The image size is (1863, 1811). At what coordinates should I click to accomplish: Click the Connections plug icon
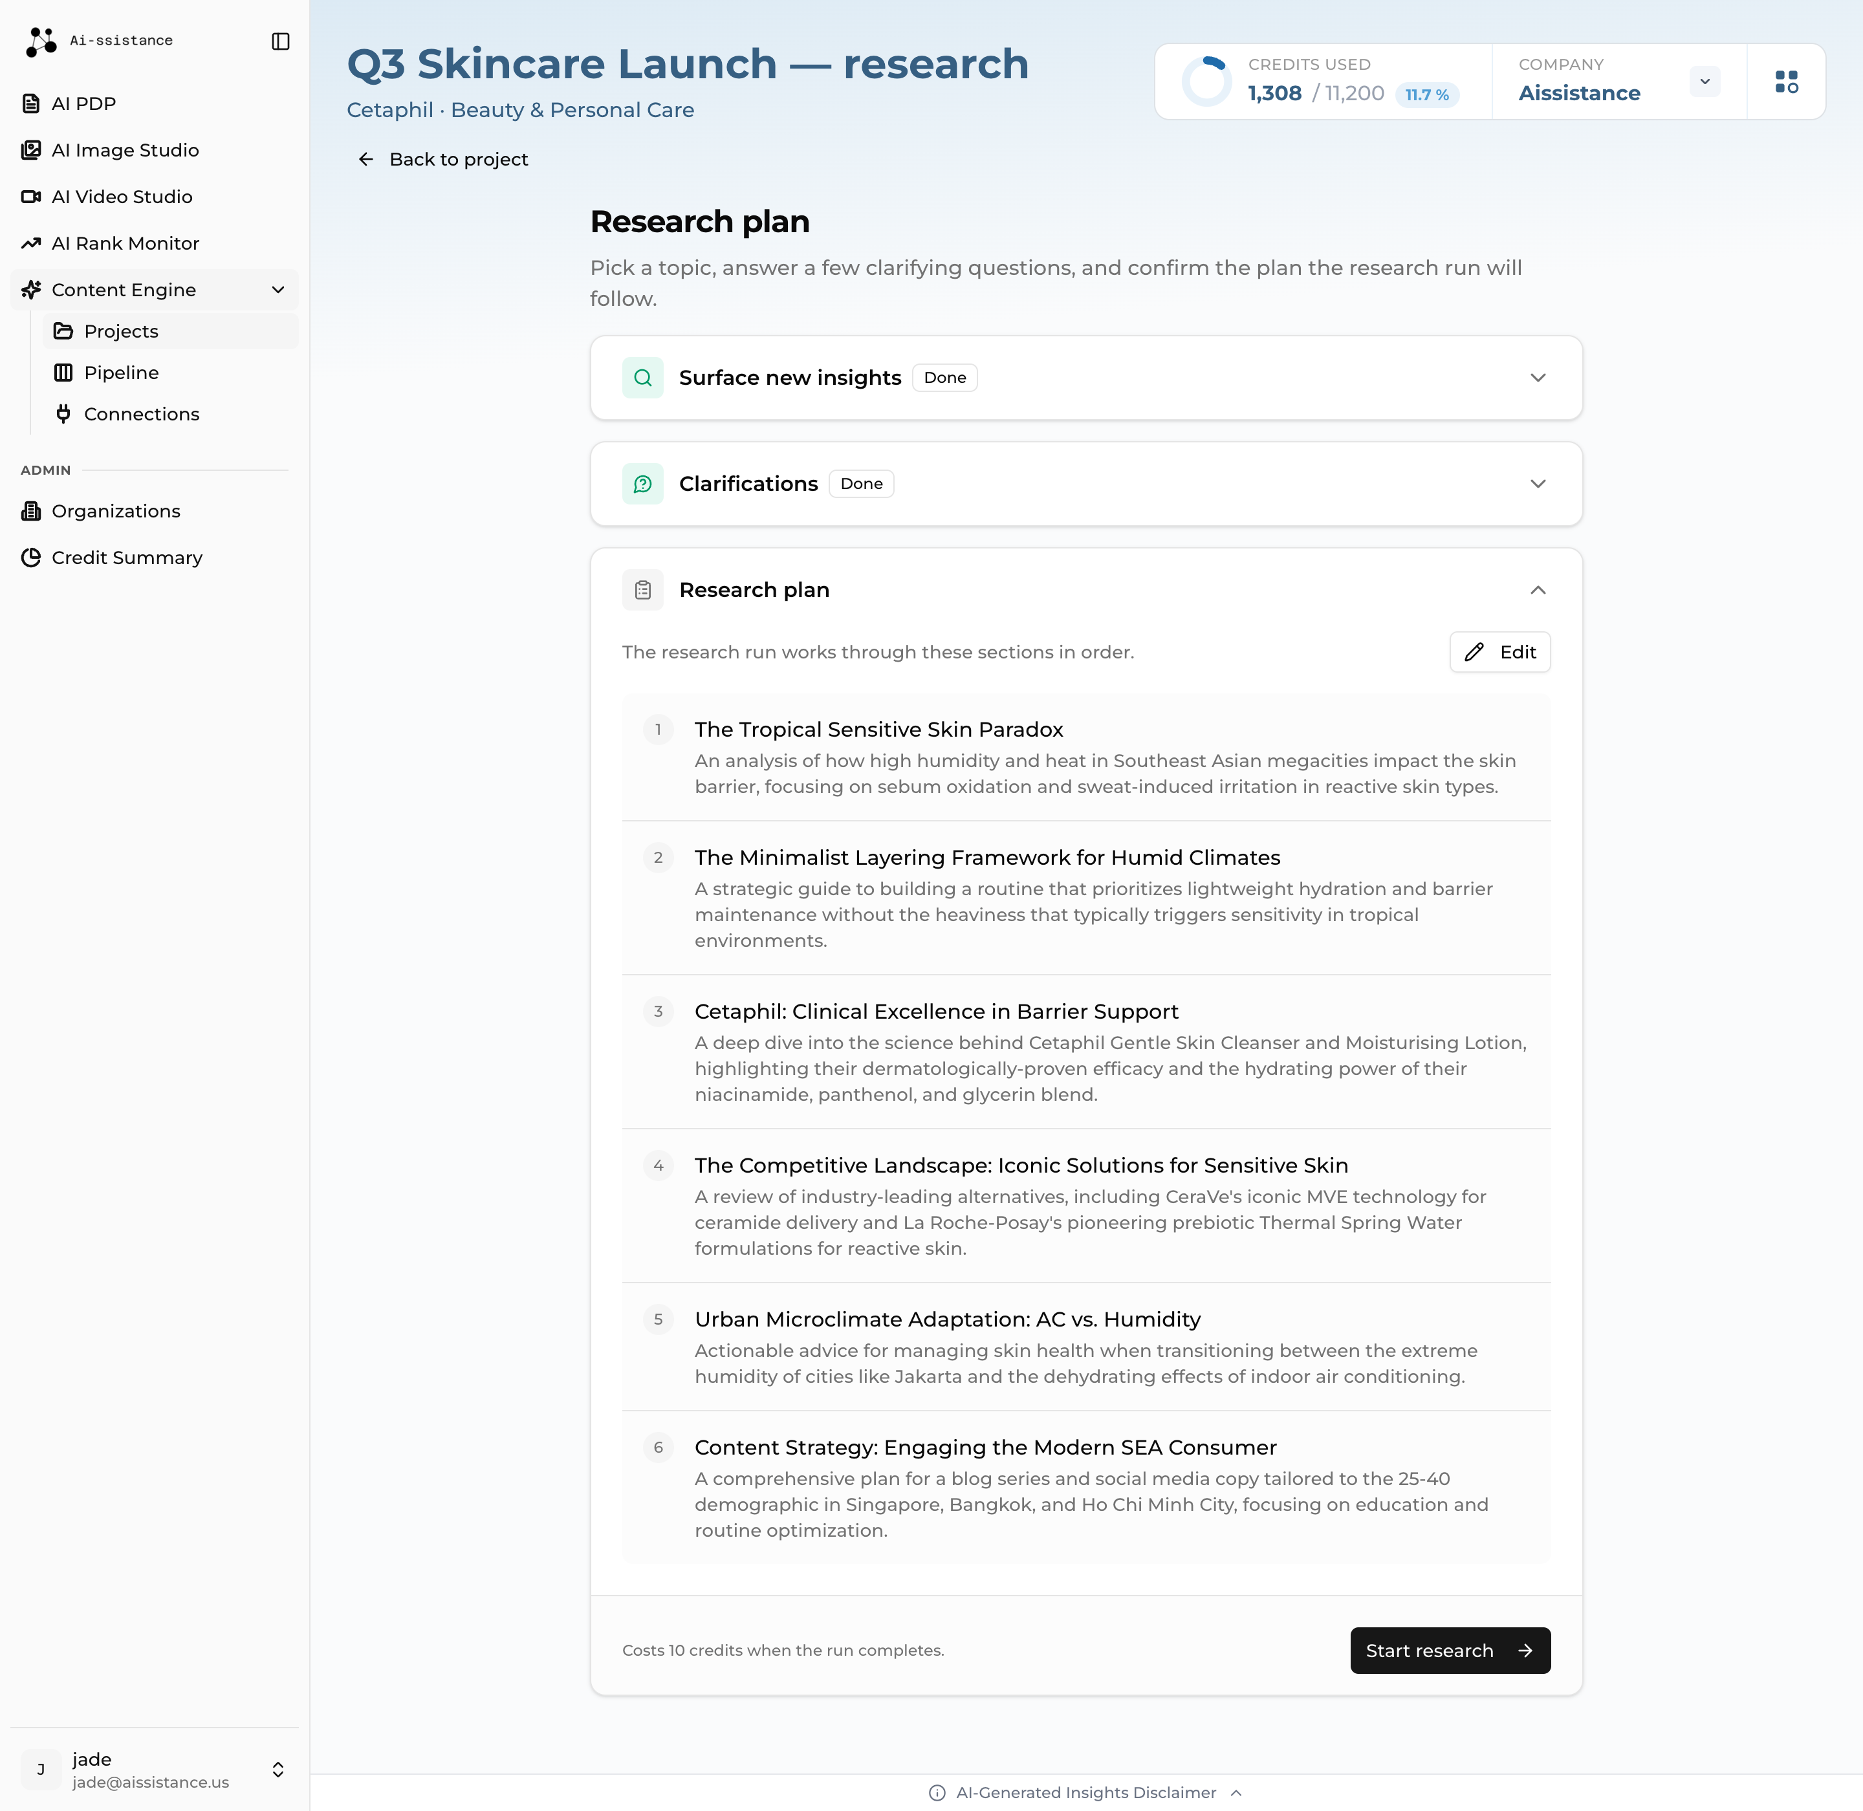(x=64, y=414)
